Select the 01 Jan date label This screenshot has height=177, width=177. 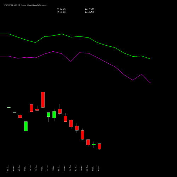[99, 169]
